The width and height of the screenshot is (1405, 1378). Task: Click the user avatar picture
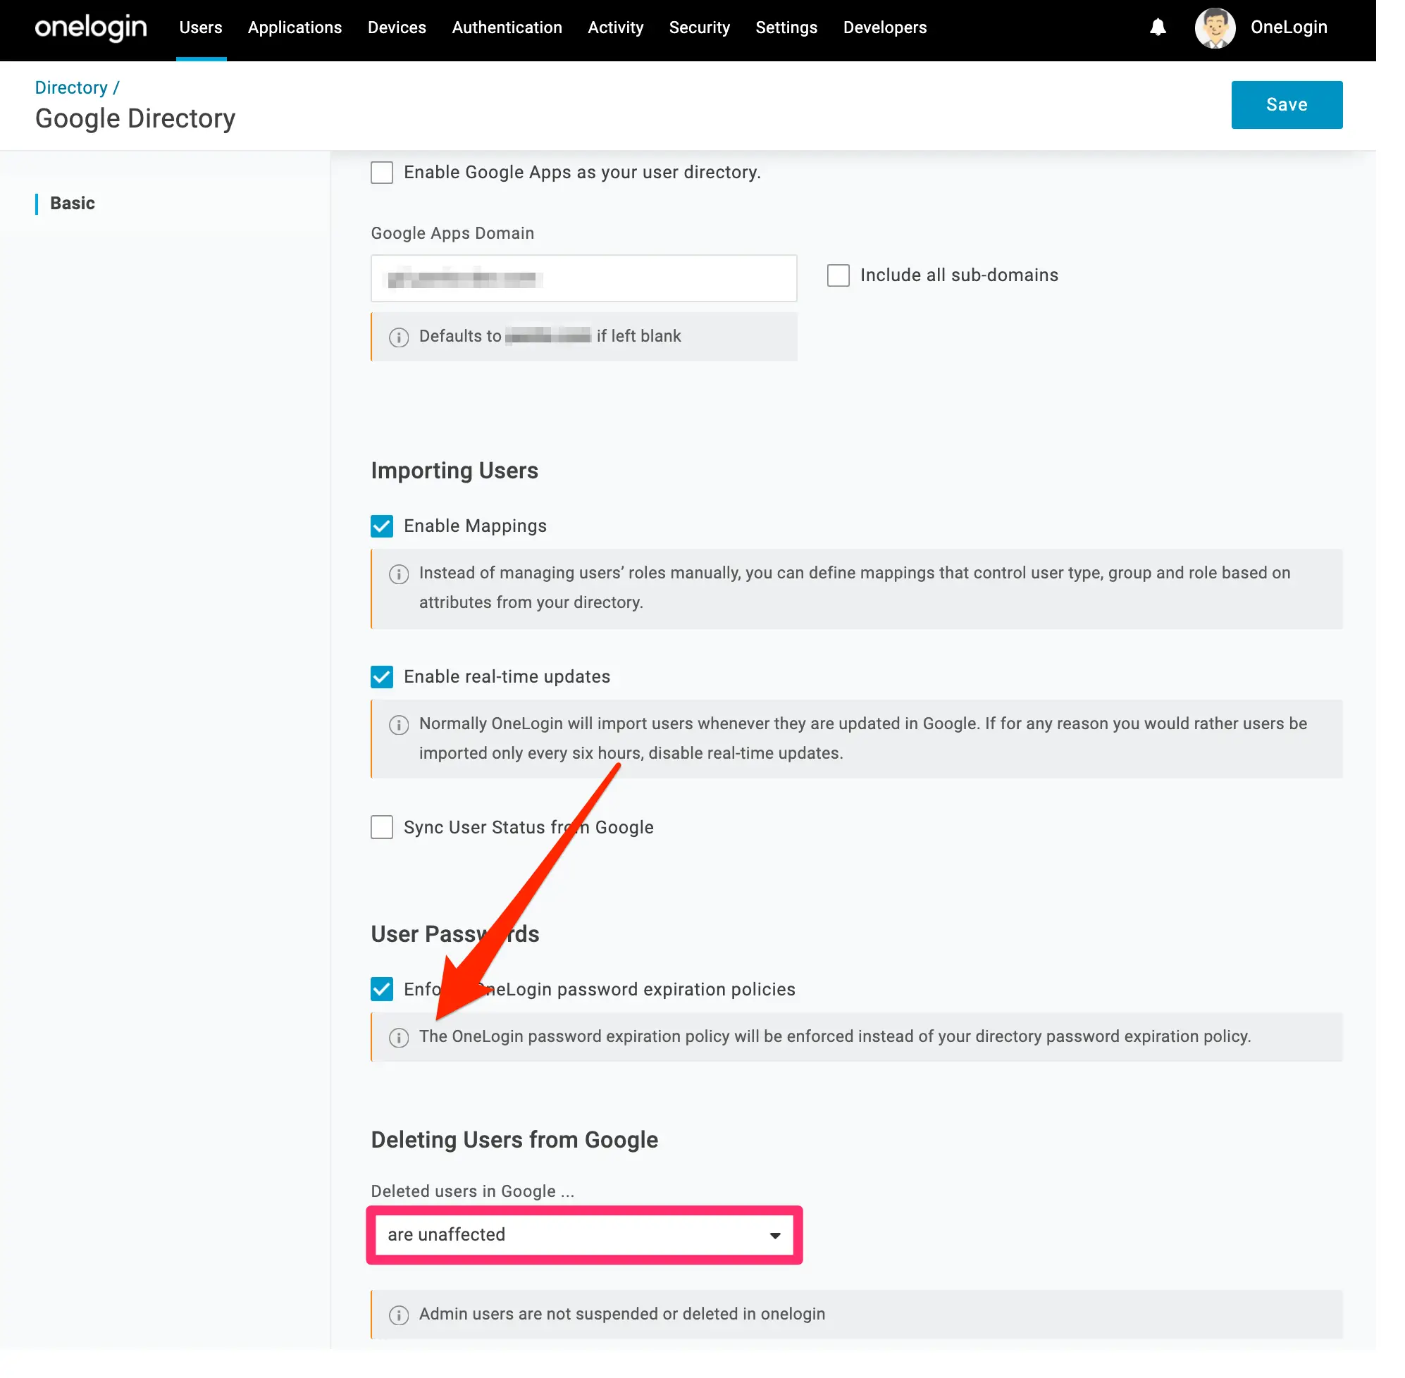(1215, 27)
